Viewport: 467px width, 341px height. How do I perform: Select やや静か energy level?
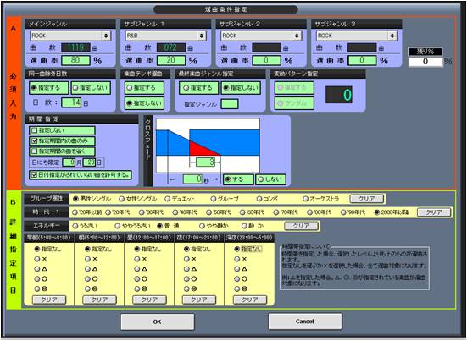pyautogui.click(x=214, y=226)
